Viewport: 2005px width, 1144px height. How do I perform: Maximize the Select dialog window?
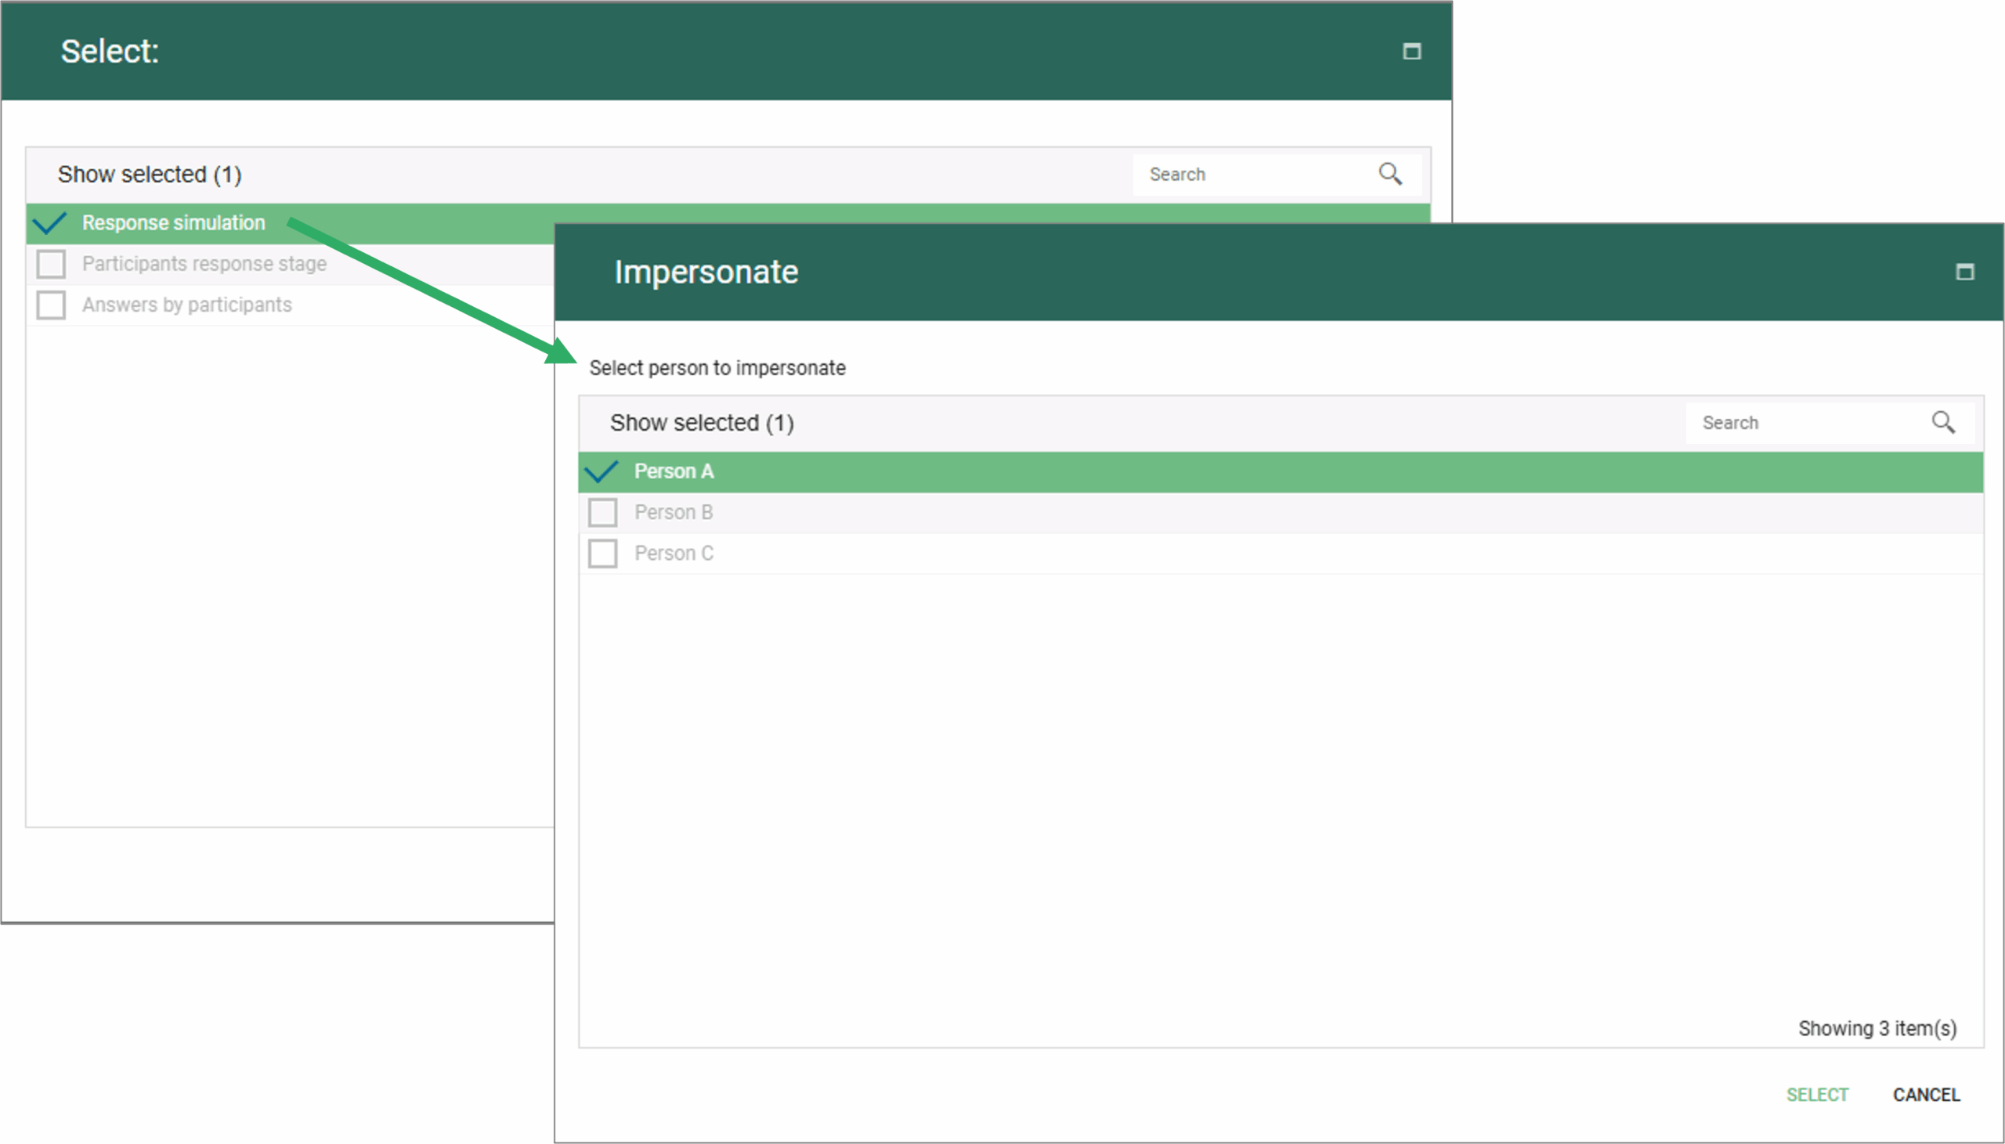point(1412,51)
